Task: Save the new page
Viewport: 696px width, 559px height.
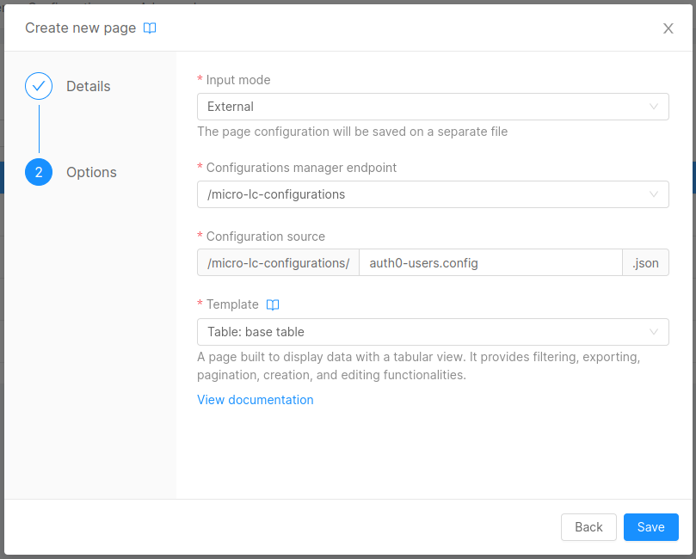Action: 650,527
